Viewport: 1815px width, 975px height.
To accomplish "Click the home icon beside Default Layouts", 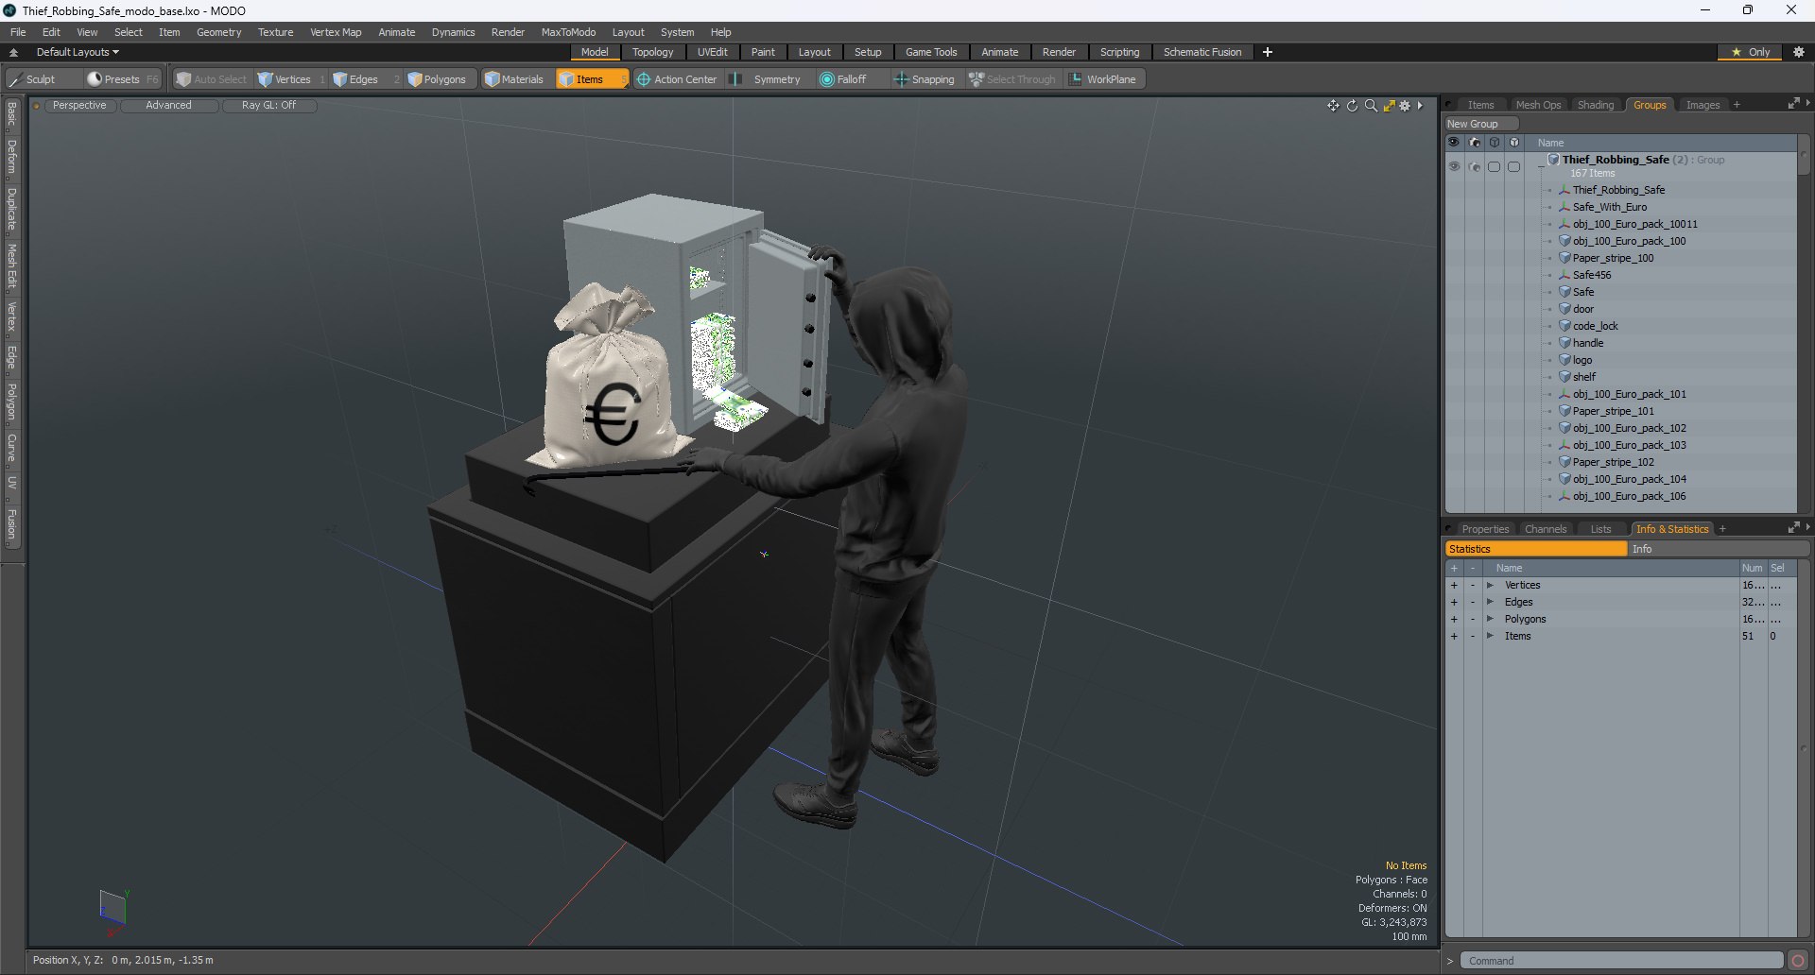I will [x=13, y=52].
